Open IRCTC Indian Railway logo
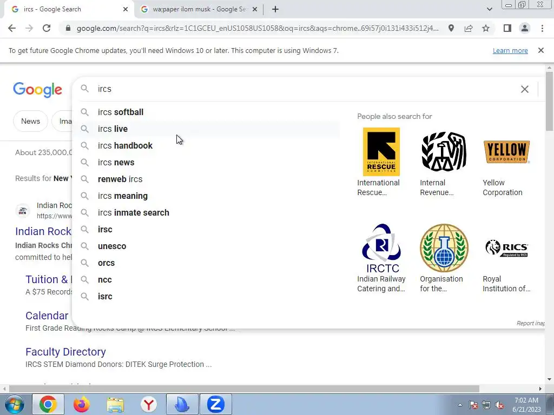The height and width of the screenshot is (415, 554). point(381,249)
